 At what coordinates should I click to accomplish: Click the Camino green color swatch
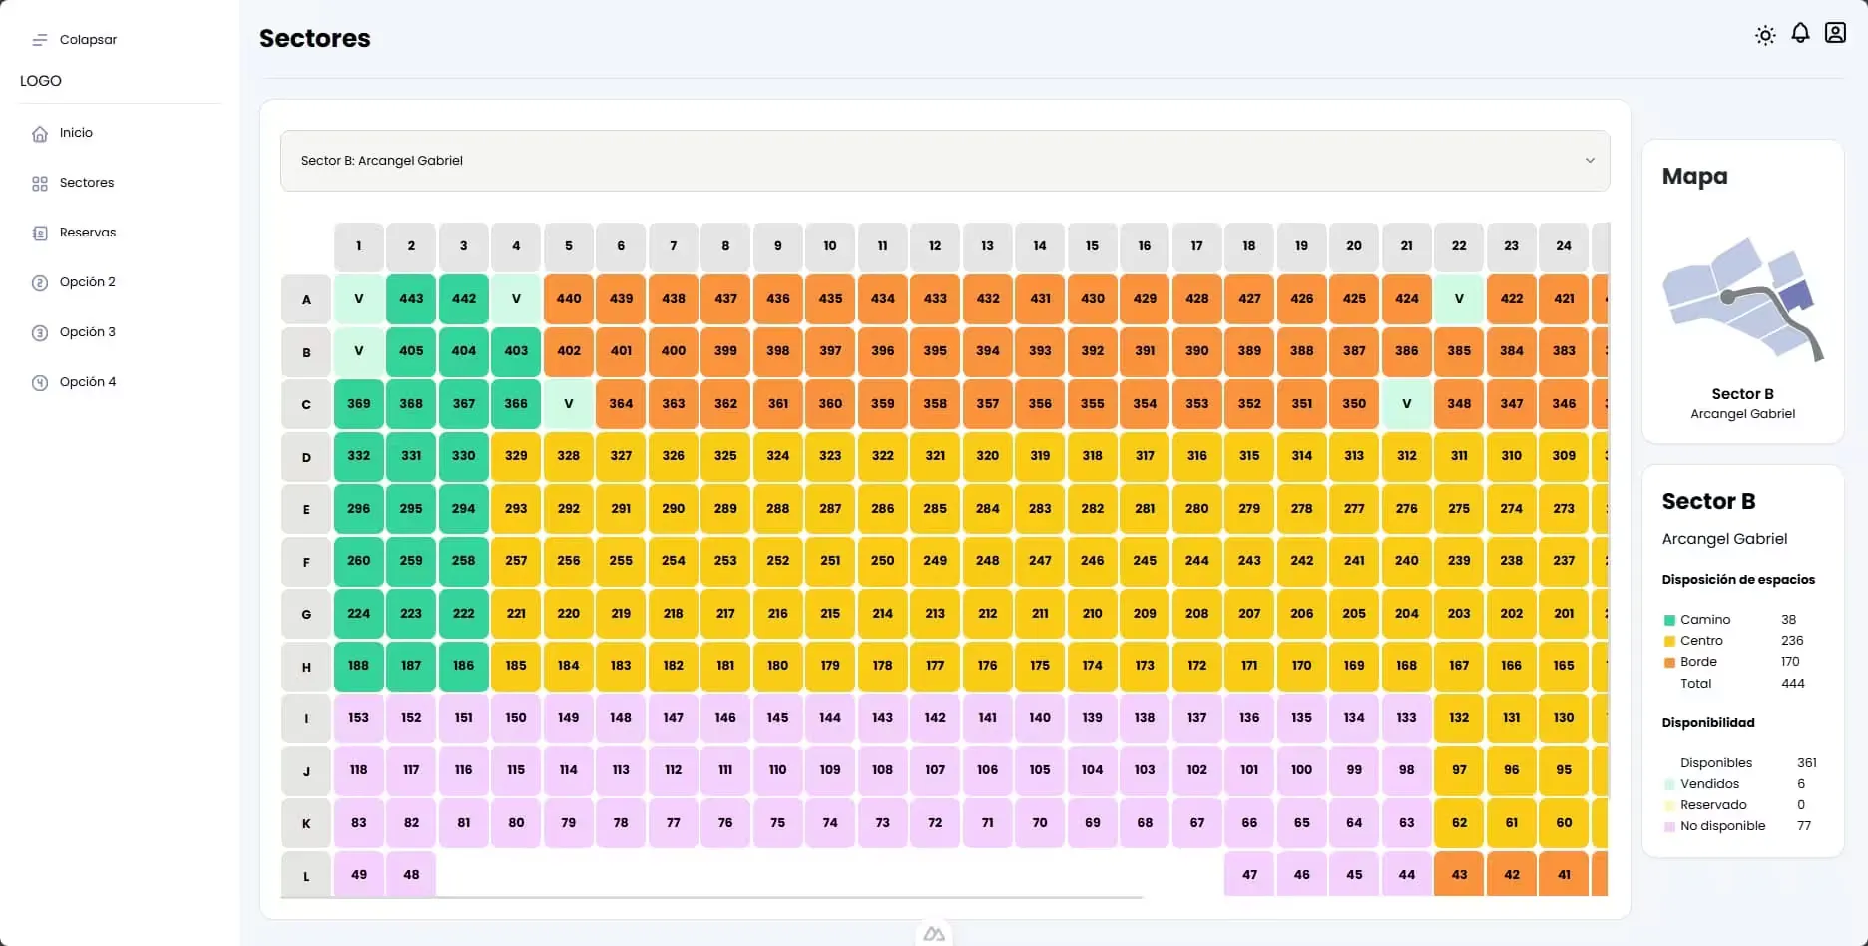click(x=1669, y=619)
